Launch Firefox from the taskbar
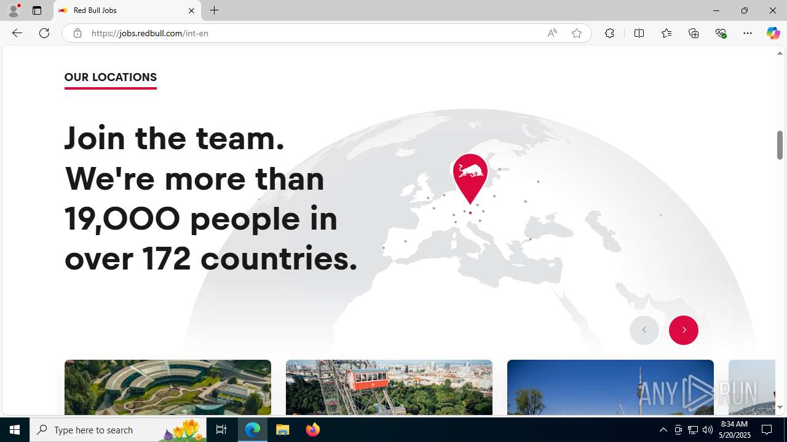Image resolution: width=787 pixels, height=442 pixels. point(313,430)
